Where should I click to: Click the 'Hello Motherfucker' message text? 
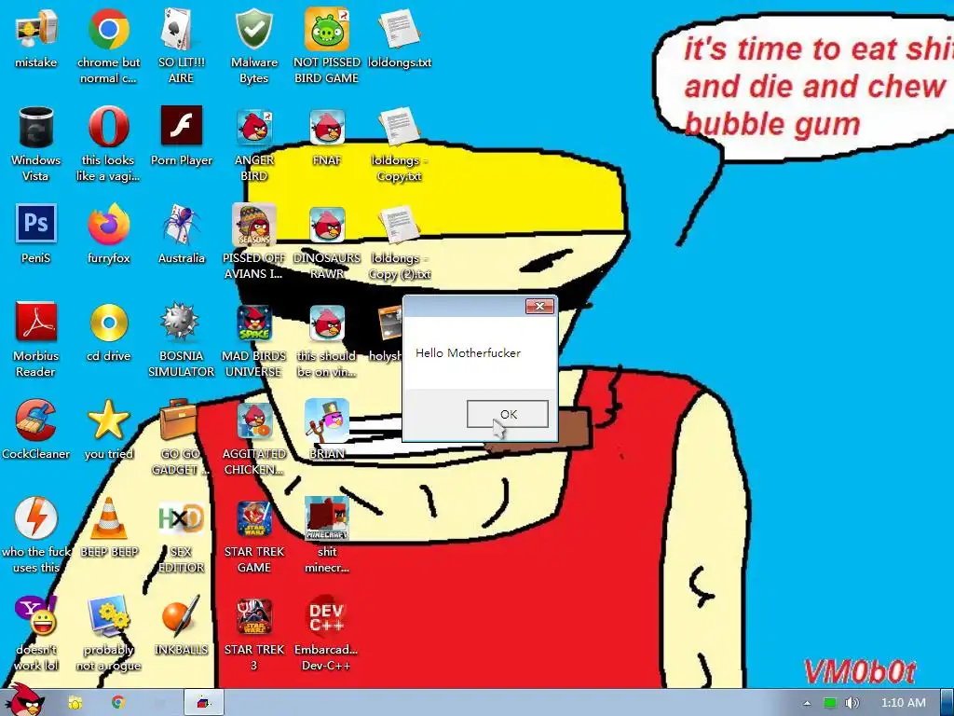coord(468,352)
